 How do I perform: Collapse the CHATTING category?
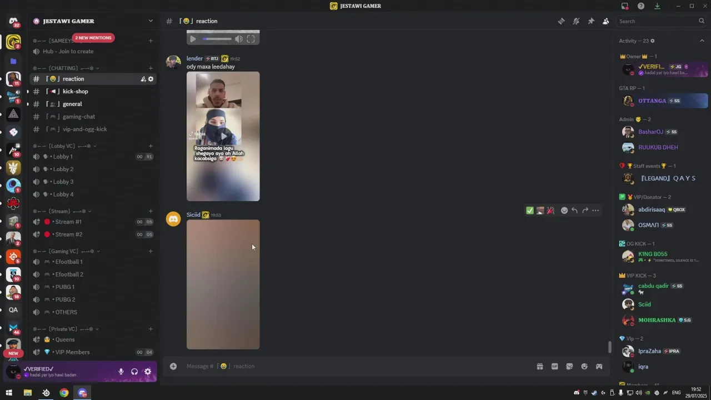tap(66, 68)
